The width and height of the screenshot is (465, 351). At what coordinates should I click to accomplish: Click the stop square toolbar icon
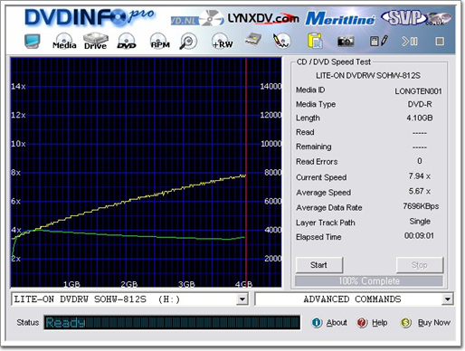(x=440, y=41)
